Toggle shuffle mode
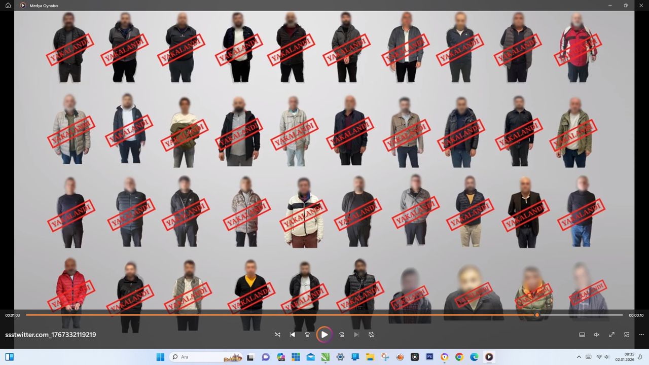This screenshot has height=365, width=649. [277, 335]
